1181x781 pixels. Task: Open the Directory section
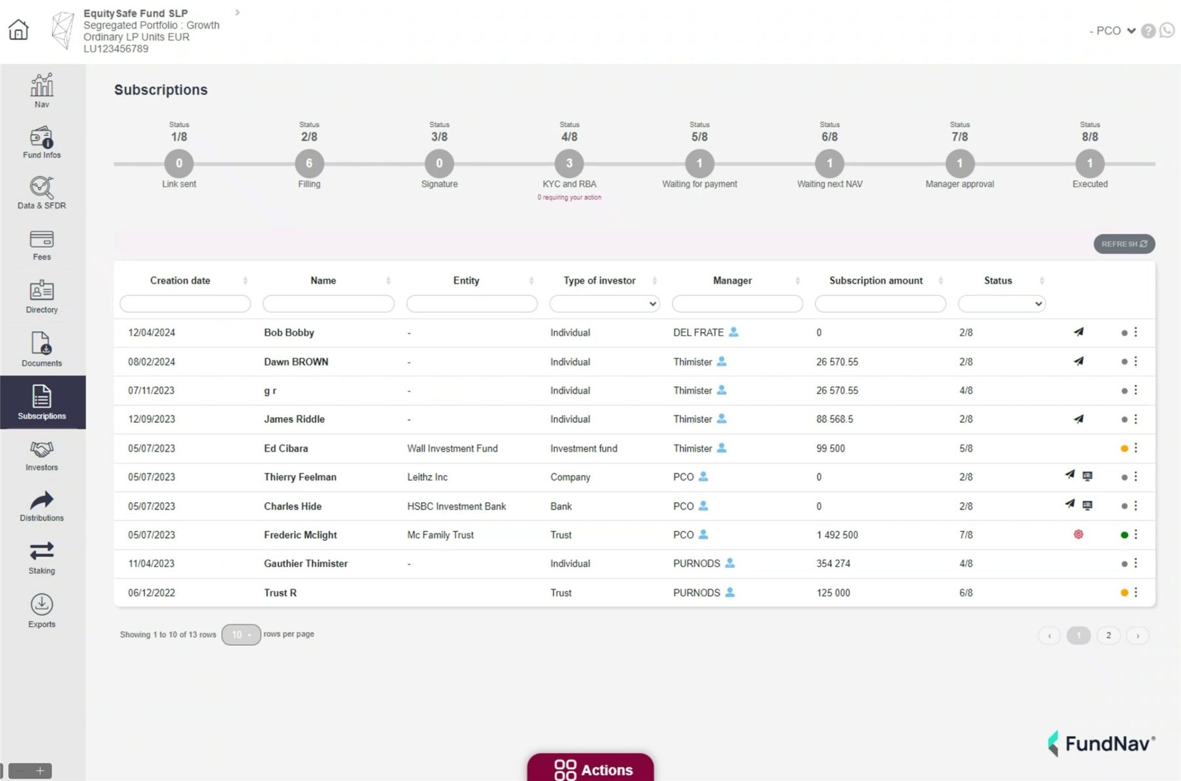[42, 297]
